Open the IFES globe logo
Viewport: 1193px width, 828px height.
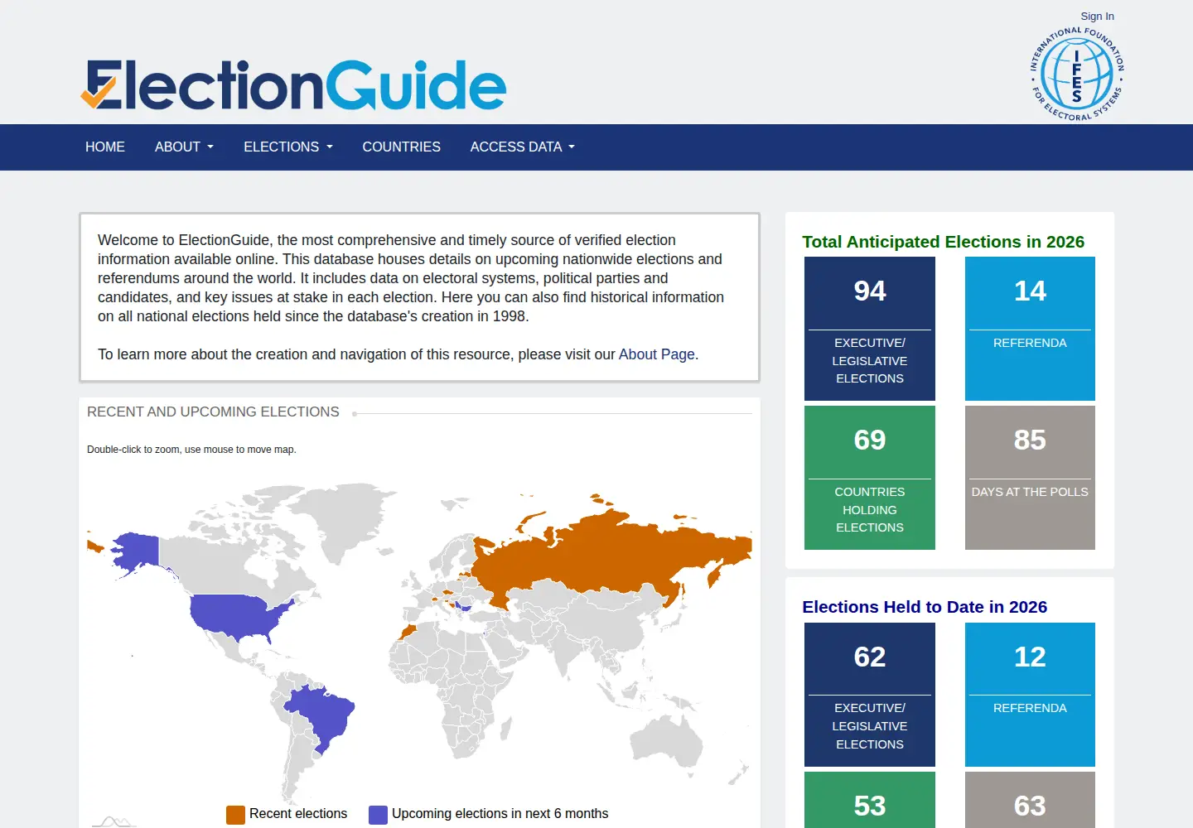click(x=1077, y=75)
